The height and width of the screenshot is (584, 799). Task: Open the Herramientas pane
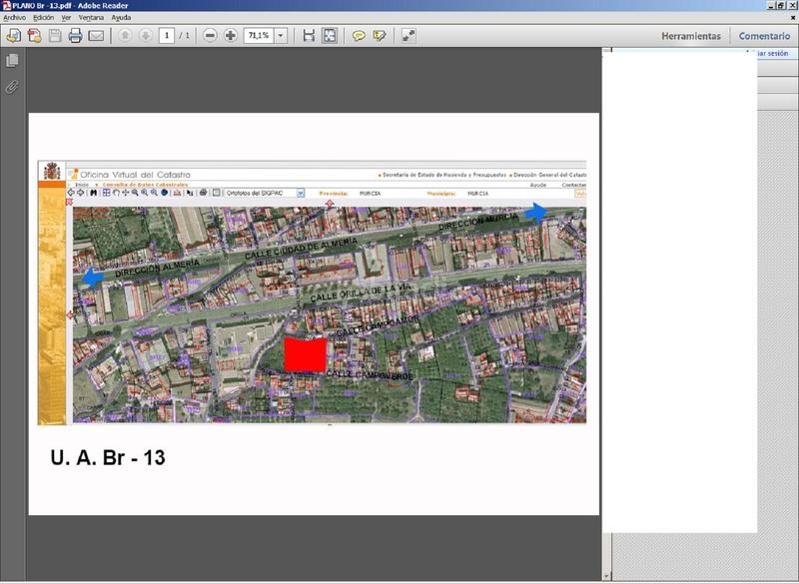(690, 36)
